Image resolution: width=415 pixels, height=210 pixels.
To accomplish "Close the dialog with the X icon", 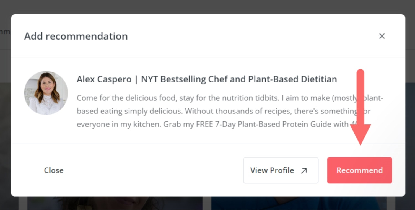I will pyautogui.click(x=382, y=36).
